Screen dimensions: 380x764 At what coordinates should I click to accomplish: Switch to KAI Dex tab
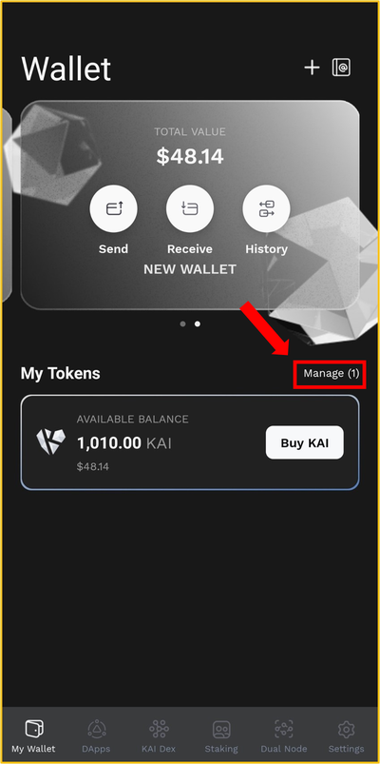click(x=158, y=736)
